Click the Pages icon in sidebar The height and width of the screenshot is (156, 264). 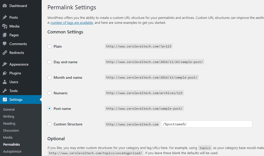[x=5, y=35]
